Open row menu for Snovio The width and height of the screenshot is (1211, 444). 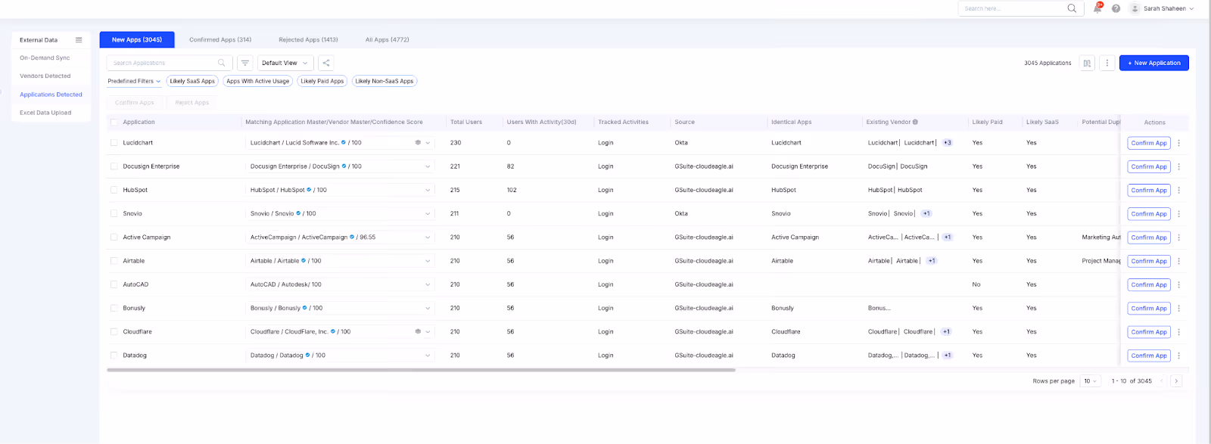[1178, 214]
